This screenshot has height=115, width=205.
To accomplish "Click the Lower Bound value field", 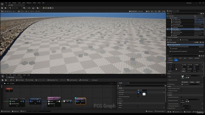I will coord(142,90).
